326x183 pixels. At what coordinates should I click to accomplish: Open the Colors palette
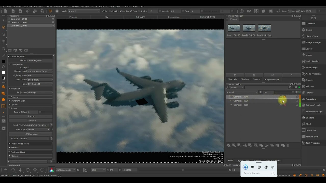pos(309,30)
